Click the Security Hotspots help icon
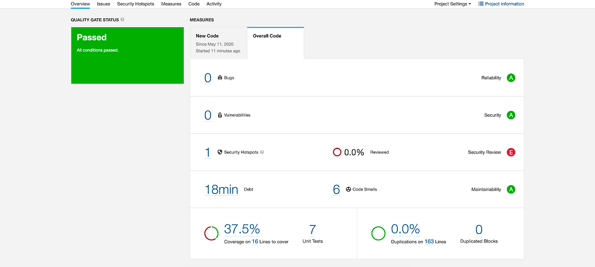This screenshot has width=595, height=267. (262, 152)
